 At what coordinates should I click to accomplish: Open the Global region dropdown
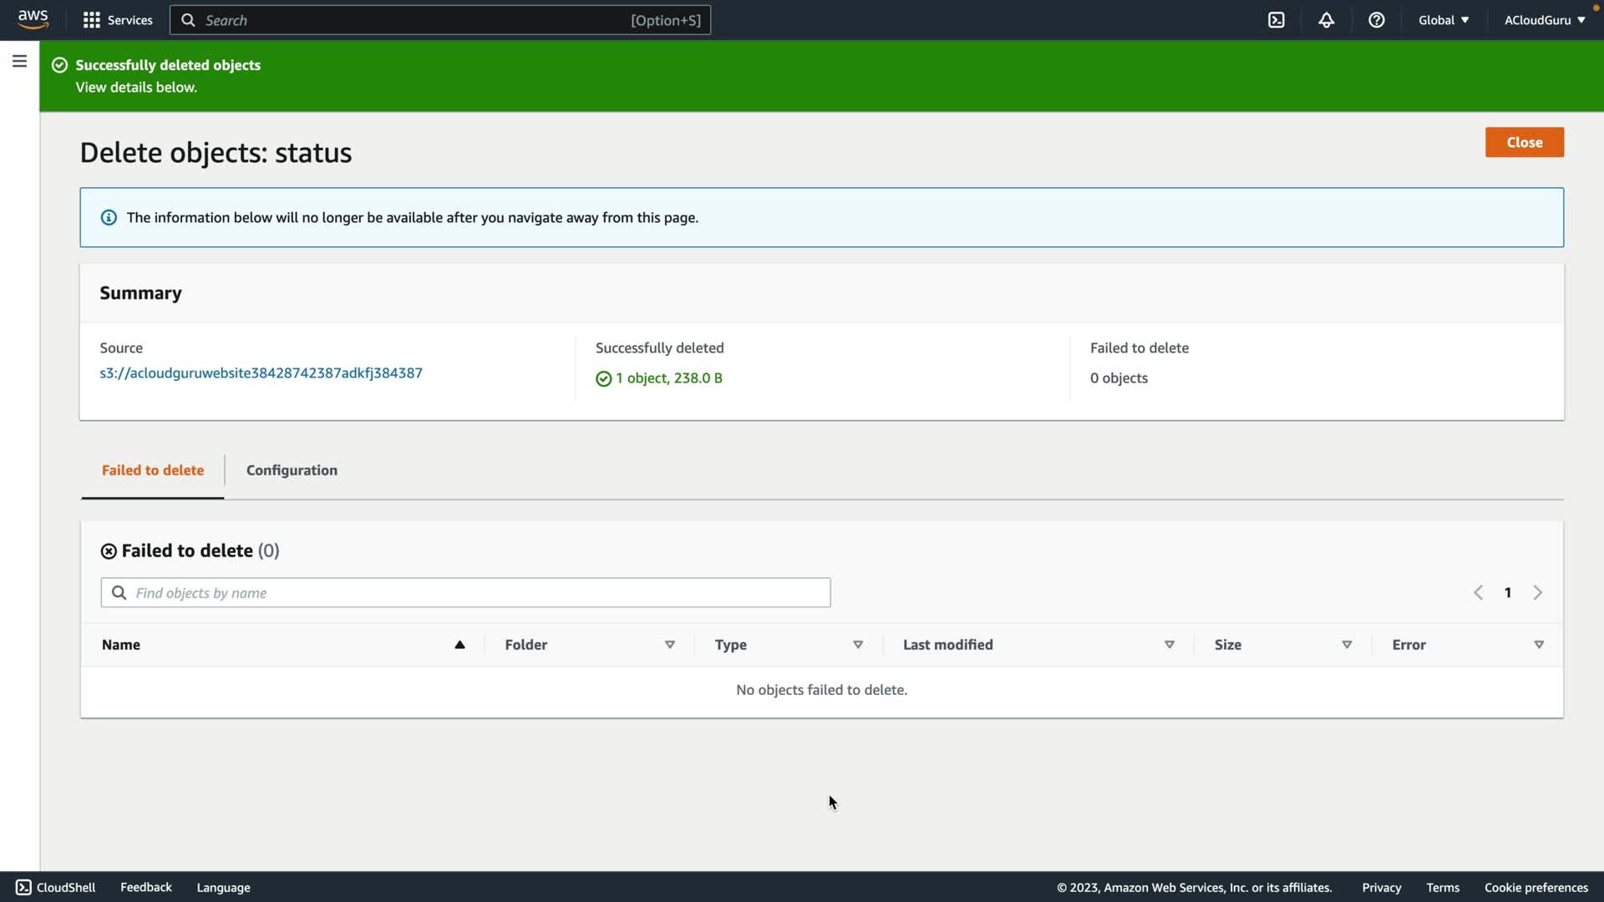click(1443, 20)
